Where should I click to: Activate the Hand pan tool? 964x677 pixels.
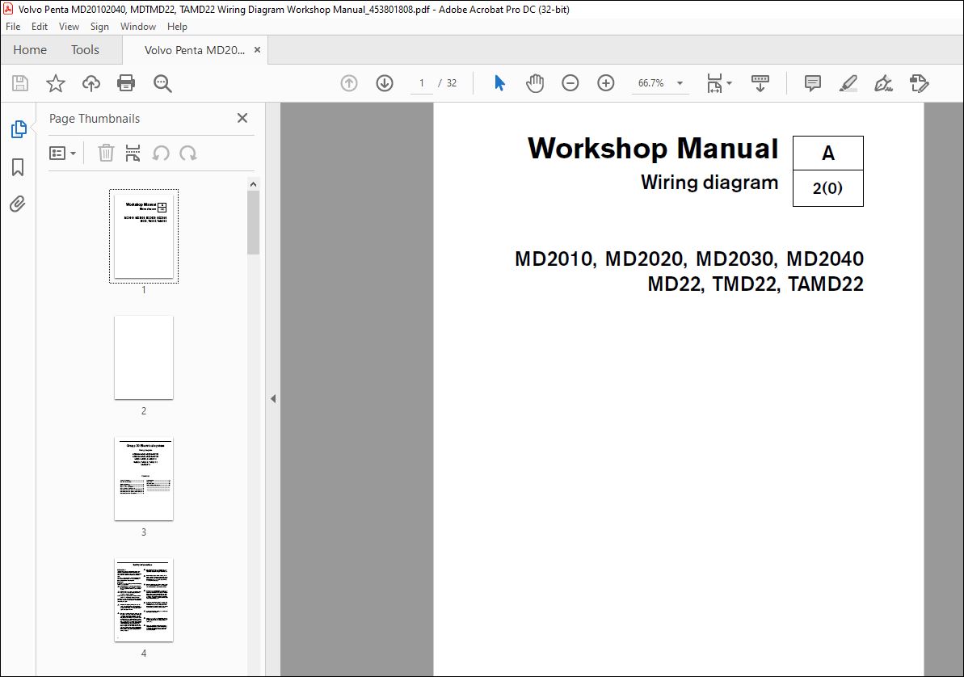coord(535,83)
